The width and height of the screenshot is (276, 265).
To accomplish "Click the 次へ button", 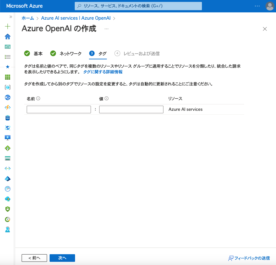I will coord(62,258).
